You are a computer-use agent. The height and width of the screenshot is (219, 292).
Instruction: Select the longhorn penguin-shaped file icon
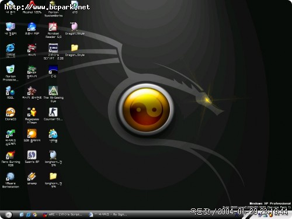tap(53, 158)
